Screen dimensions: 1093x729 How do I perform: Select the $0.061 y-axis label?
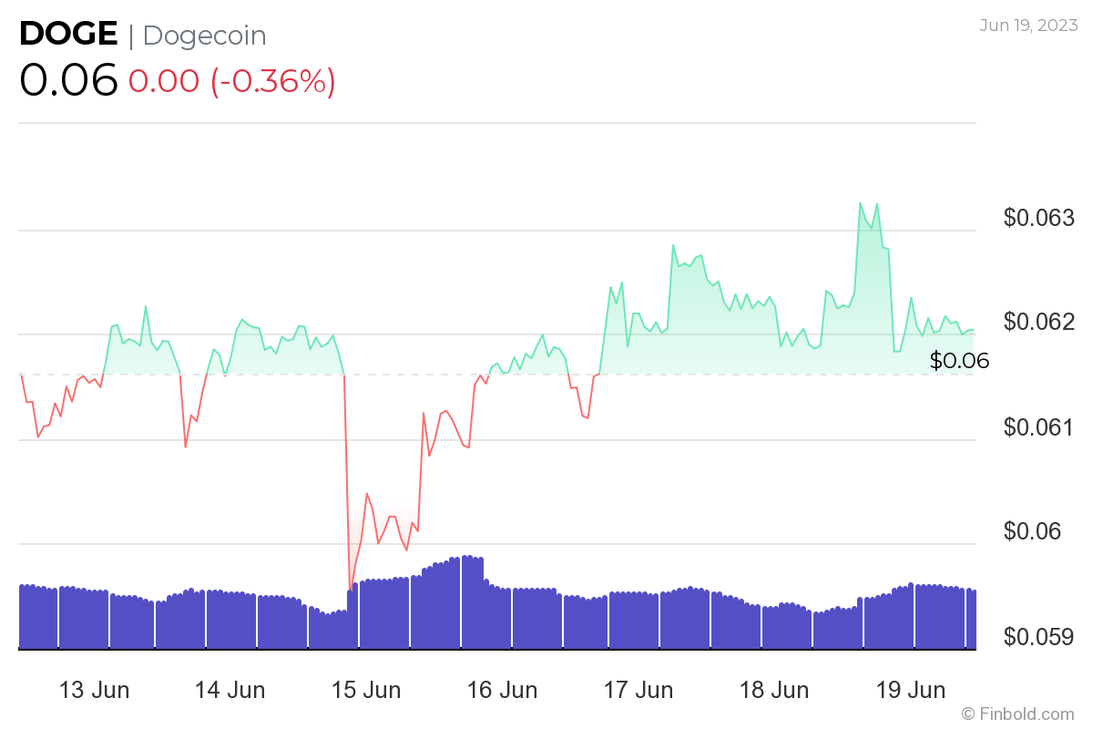(x=1039, y=426)
